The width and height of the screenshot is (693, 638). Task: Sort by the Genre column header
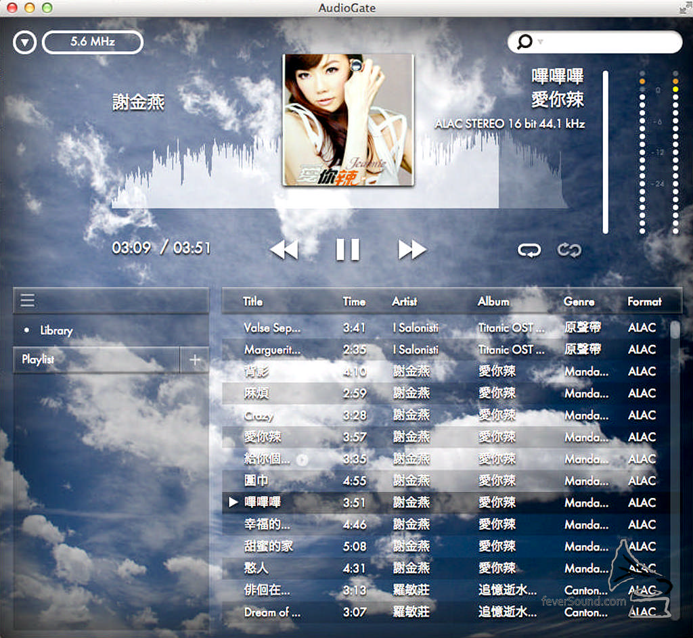tap(579, 302)
